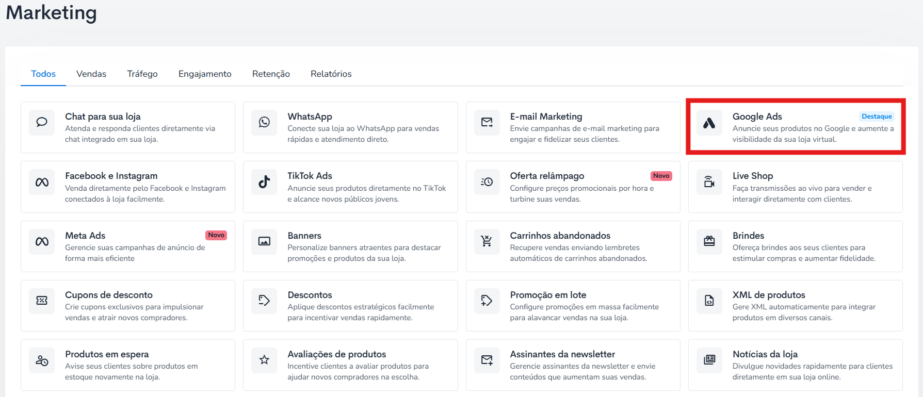Click the Meta Ads title
The image size is (923, 397).
(x=85, y=236)
